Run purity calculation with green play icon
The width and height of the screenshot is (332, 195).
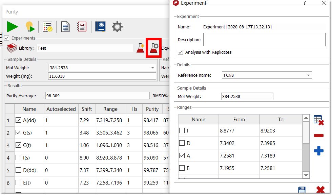click(x=12, y=27)
